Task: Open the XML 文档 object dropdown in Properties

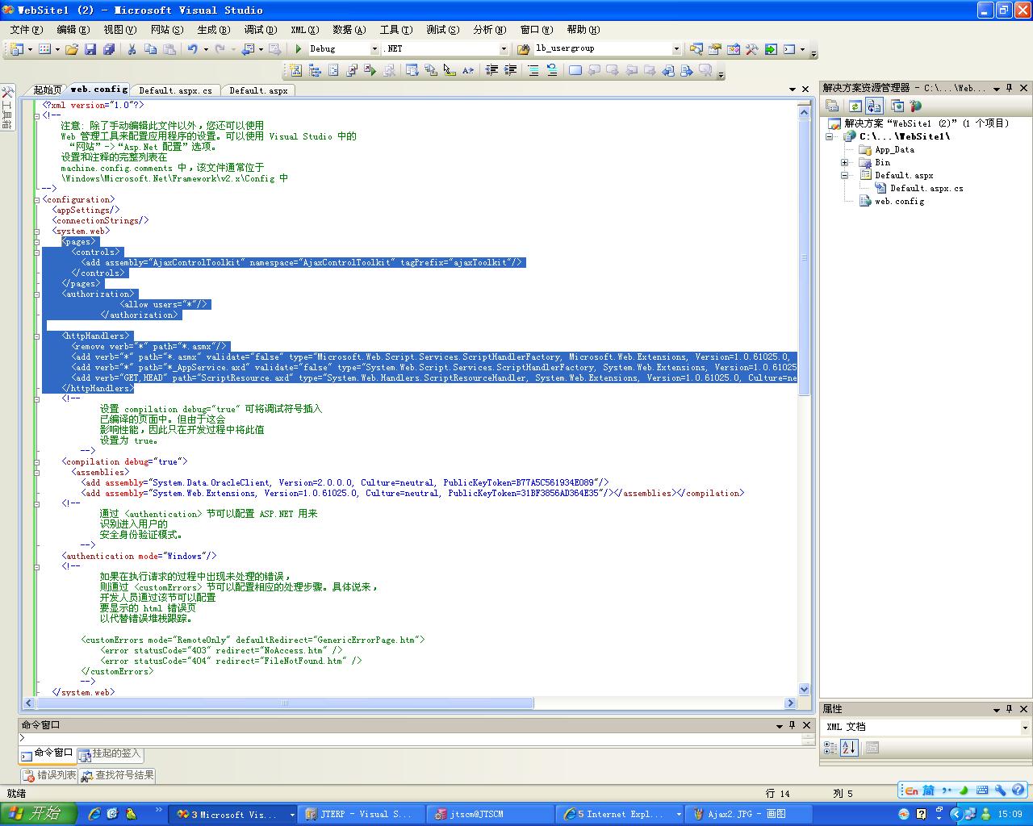Action: click(1025, 727)
